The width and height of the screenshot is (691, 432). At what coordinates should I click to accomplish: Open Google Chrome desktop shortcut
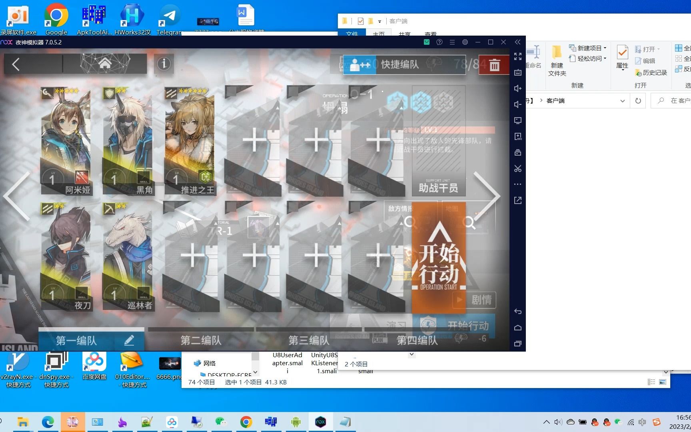pos(56,19)
